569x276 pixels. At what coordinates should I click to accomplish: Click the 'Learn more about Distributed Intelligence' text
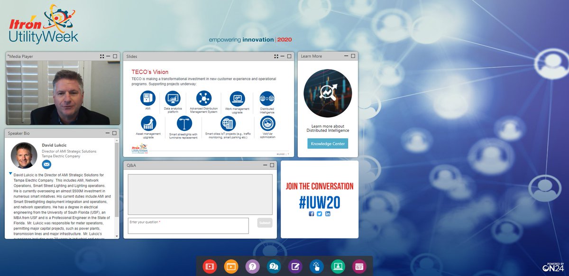pyautogui.click(x=328, y=128)
